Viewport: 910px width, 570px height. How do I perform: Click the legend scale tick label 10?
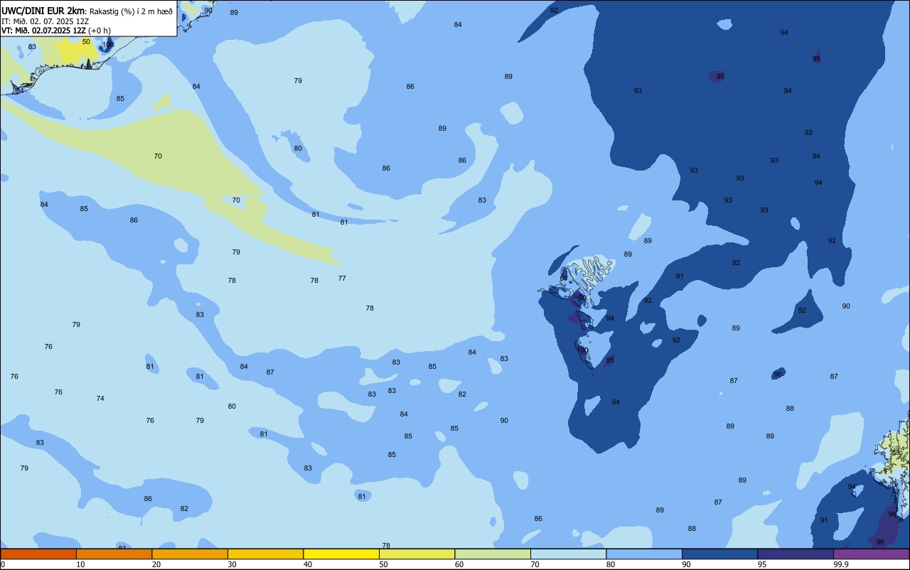click(80, 564)
